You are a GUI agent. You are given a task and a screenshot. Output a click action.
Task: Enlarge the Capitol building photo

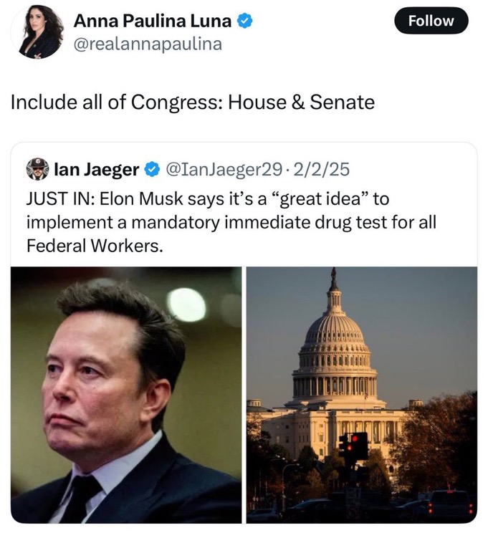pos(362,394)
